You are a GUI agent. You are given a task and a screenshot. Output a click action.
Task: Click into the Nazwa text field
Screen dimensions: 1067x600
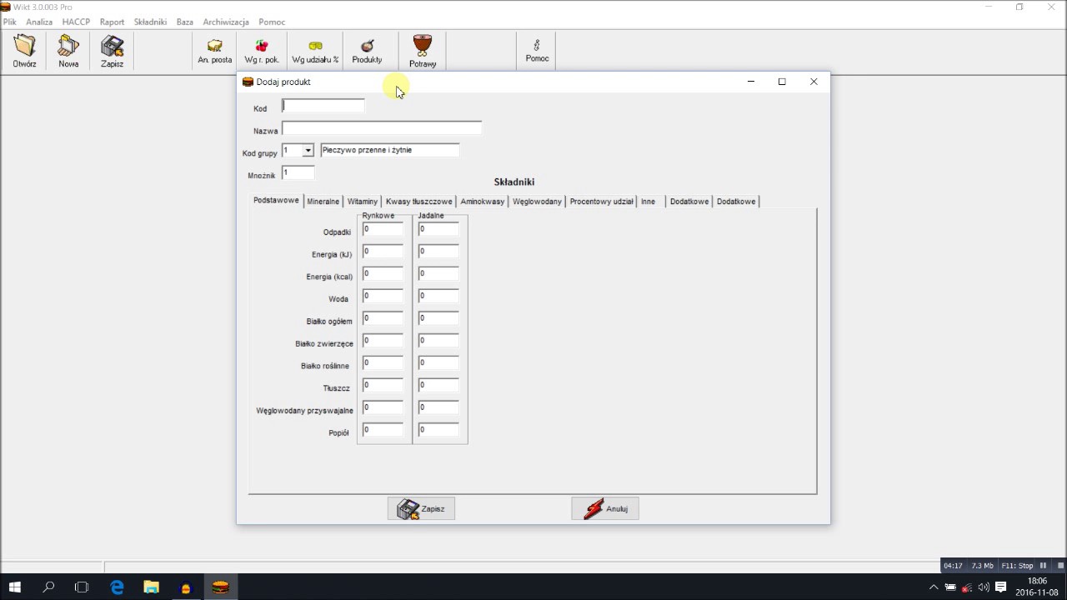[382, 128]
